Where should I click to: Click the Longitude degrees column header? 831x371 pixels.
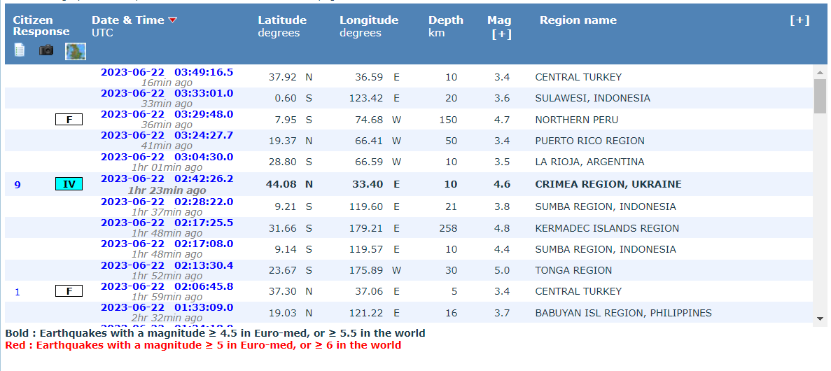click(369, 27)
